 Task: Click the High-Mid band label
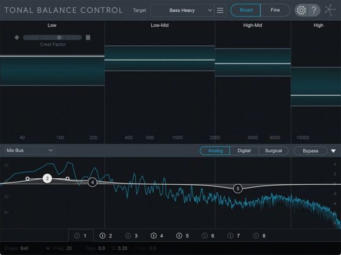253,25
